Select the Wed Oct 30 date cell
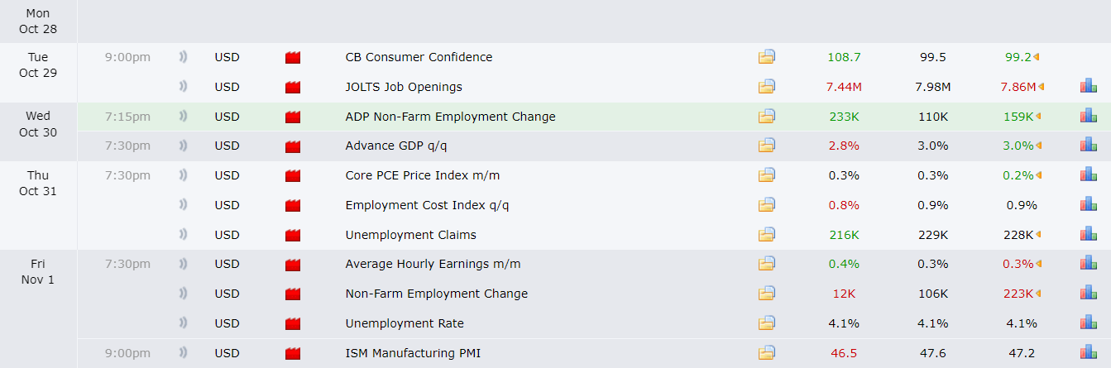 (x=38, y=124)
